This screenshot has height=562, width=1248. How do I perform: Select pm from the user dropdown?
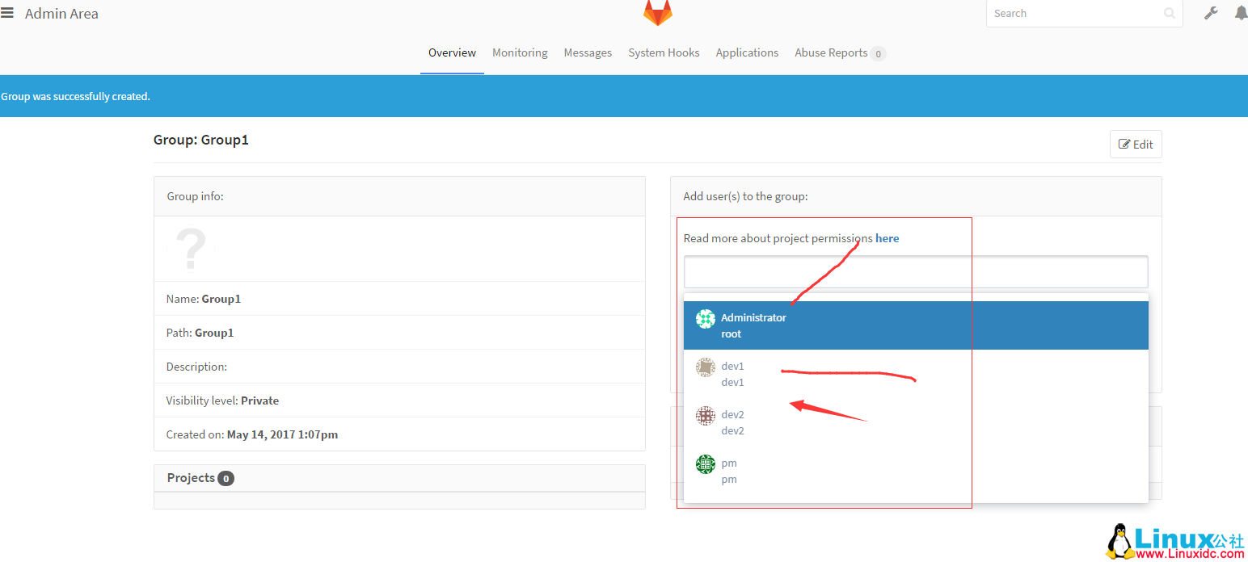916,471
